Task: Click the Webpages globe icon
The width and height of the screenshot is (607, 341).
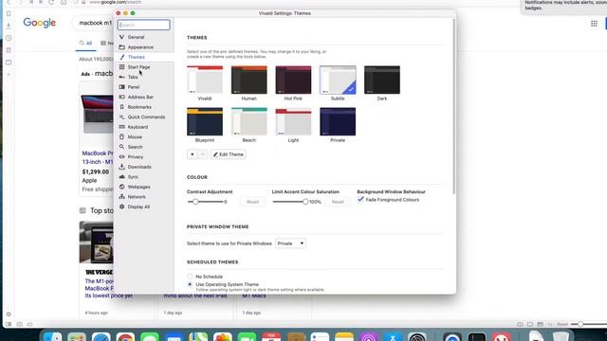Action: click(122, 187)
